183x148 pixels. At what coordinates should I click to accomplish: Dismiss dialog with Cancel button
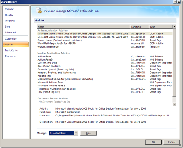171,142
